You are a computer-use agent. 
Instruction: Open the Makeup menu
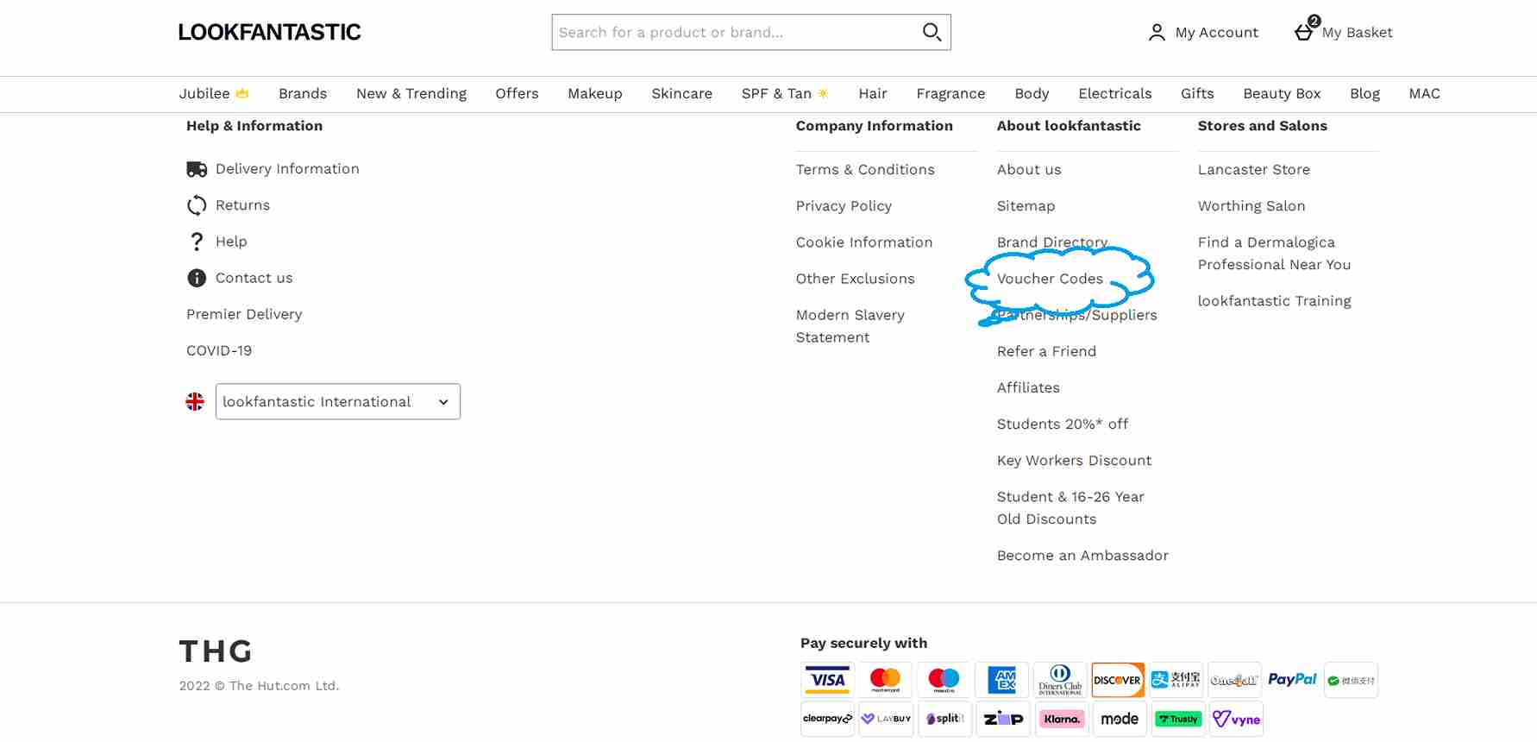pos(595,93)
